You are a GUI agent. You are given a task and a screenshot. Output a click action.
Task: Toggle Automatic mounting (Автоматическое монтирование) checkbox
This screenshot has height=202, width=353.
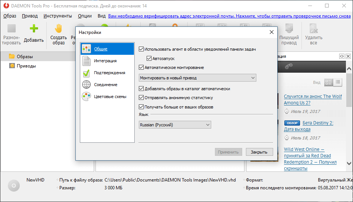click(141, 67)
